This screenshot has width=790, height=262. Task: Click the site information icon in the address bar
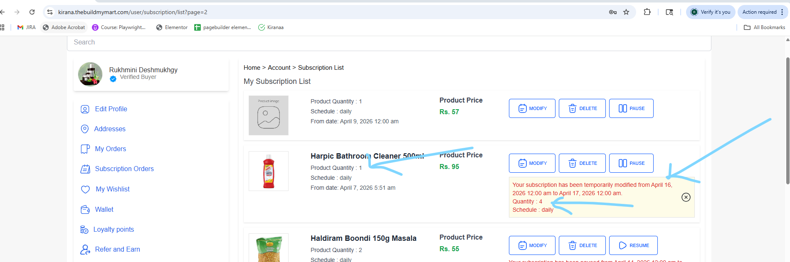(x=50, y=12)
